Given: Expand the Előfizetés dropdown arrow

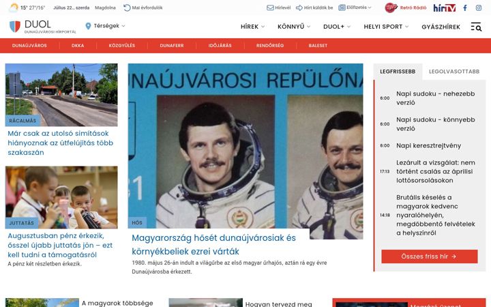Looking at the screenshot, I should point(370,8).
